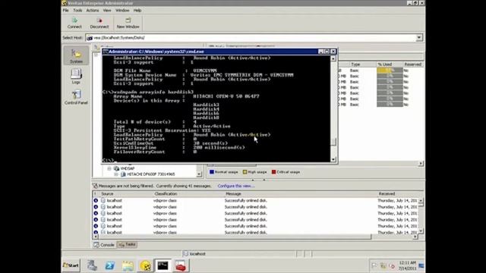This screenshot has height=273, width=486.
Task: Click the messages list scroll-down arrow
Action: (x=421, y=231)
